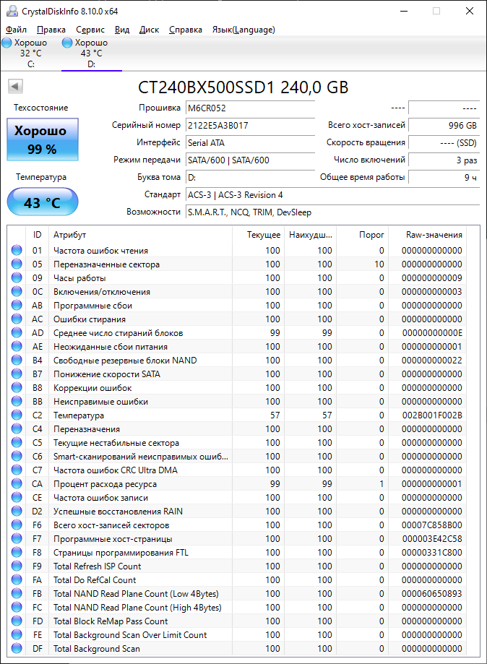Click the Режим передачи field SATA/600
Screen dimensions: 487x664
coord(250,160)
